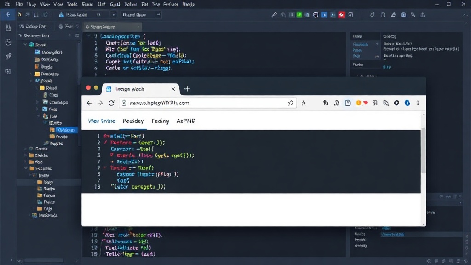Viewport: 471px width, 265px height.
Task: Open a new browser tab with plus
Action: (187, 89)
